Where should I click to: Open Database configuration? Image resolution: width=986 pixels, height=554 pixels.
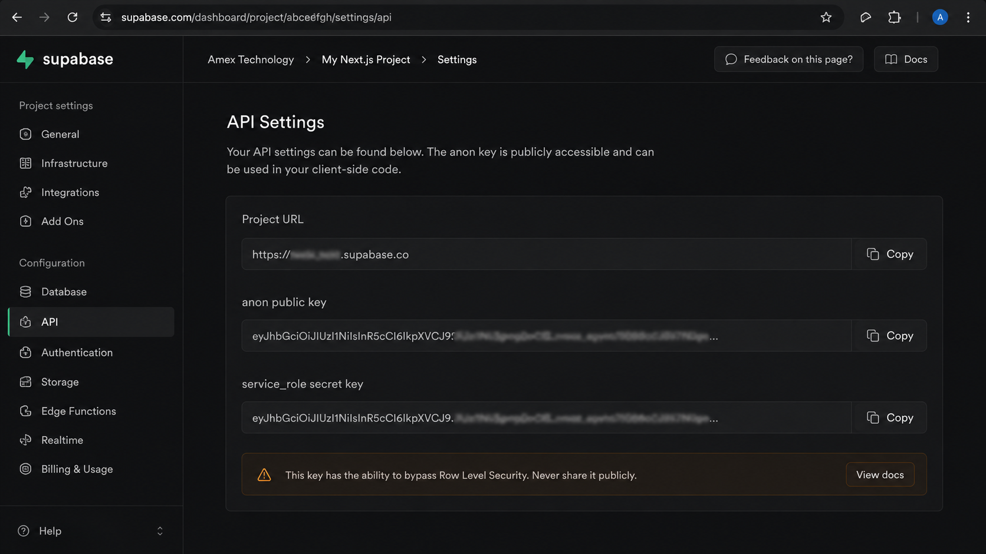pyautogui.click(x=91, y=291)
